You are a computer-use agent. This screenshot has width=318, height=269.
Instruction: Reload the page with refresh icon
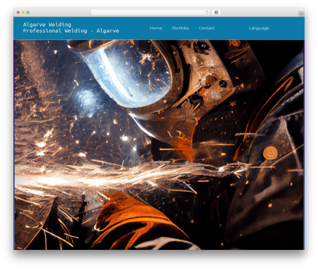207,13
